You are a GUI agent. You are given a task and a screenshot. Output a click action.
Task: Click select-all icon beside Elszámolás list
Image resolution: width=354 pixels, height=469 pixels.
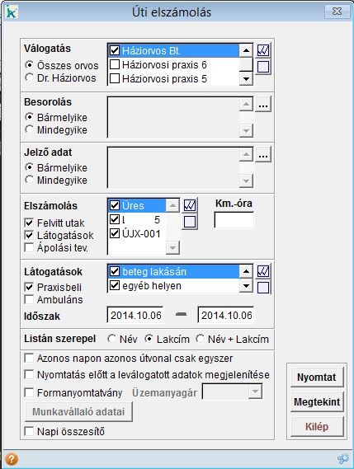[190, 205]
